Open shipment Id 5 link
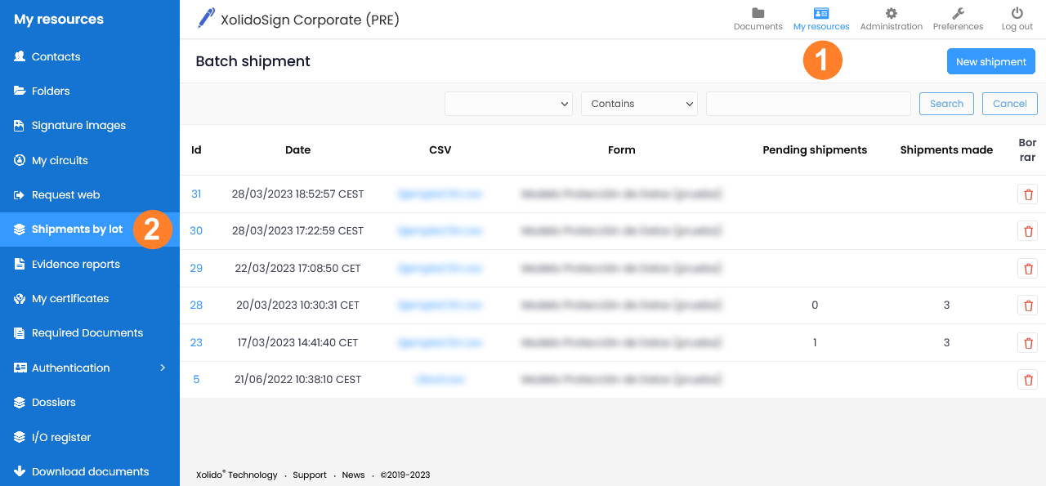Image resolution: width=1046 pixels, height=486 pixels. tap(196, 379)
